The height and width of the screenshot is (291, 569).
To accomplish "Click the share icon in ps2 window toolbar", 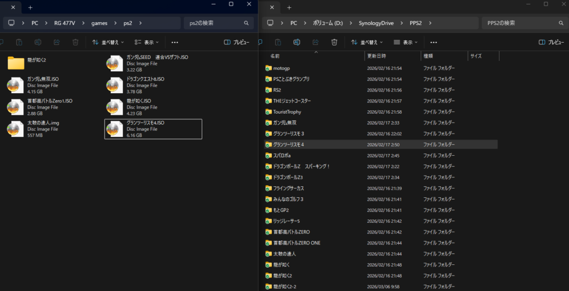I will (57, 42).
